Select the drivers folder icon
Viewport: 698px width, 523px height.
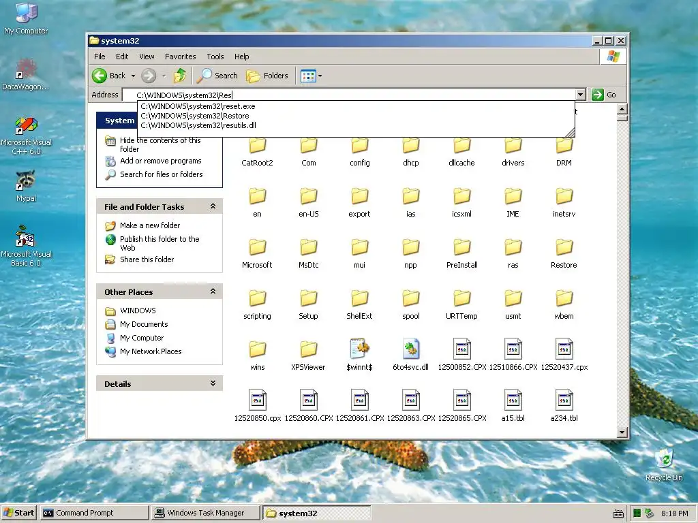(513, 146)
